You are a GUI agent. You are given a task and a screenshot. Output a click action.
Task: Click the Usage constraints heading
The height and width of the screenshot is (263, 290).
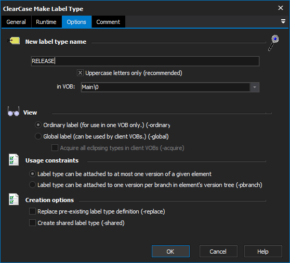tap(52, 160)
